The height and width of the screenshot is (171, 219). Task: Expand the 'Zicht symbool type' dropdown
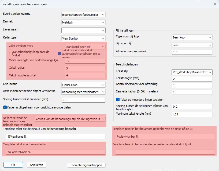pos(85,47)
